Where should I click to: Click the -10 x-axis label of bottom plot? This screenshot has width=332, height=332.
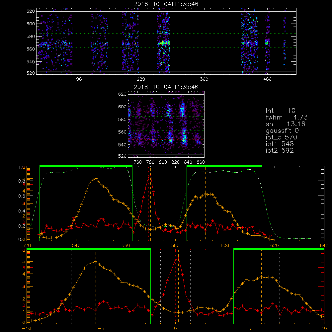(27, 328)
